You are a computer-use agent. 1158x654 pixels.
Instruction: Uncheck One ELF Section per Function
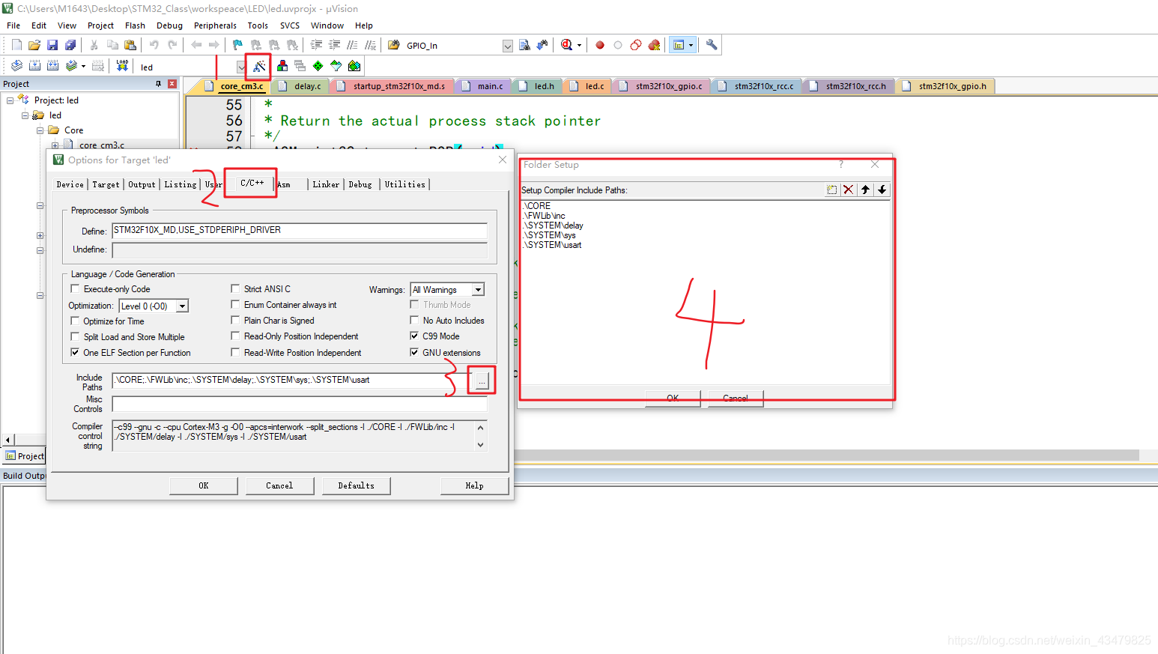point(75,352)
